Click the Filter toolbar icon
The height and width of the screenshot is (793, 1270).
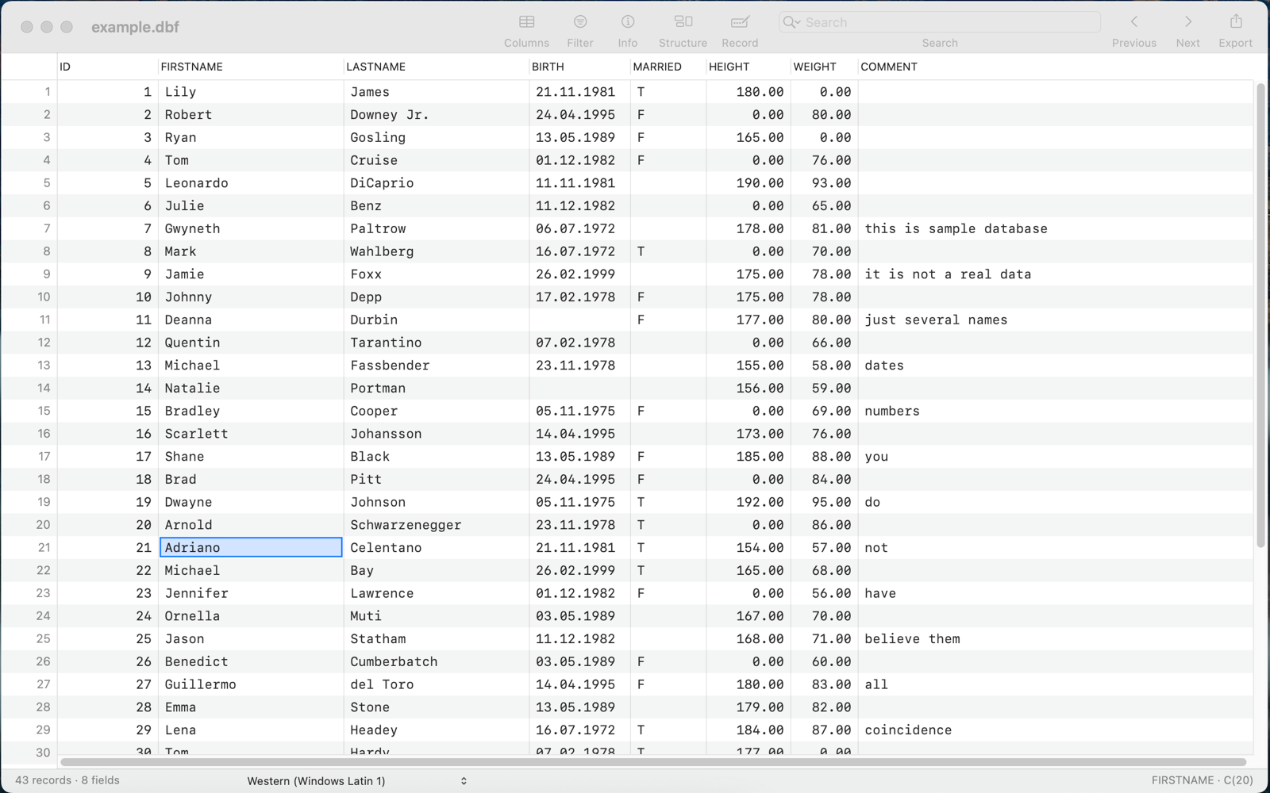click(x=580, y=22)
